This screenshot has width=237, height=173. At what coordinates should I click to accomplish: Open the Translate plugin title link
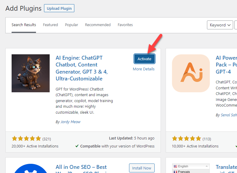coord(226,169)
